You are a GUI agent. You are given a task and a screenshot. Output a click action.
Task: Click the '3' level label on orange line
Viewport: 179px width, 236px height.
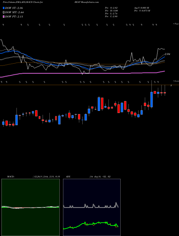click(x=171, y=85)
